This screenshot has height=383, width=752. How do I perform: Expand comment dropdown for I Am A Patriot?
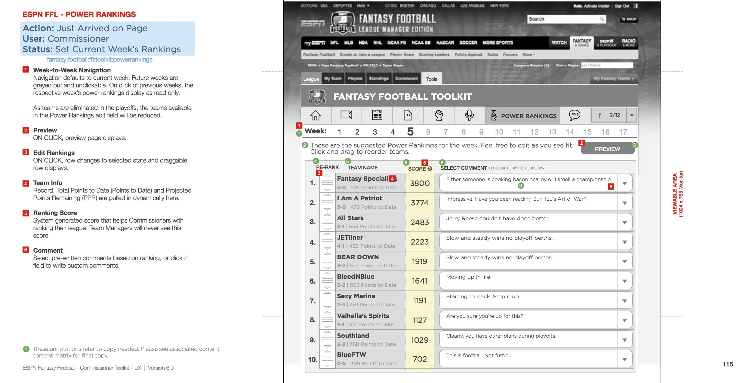click(625, 203)
